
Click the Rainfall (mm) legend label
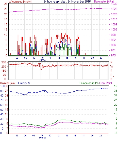point(8,83)
